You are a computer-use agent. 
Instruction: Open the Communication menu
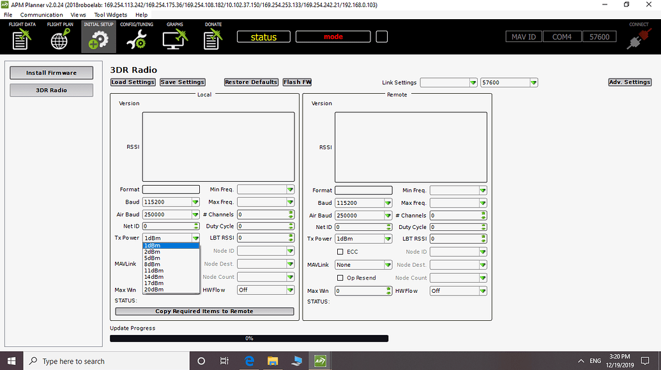click(x=42, y=15)
